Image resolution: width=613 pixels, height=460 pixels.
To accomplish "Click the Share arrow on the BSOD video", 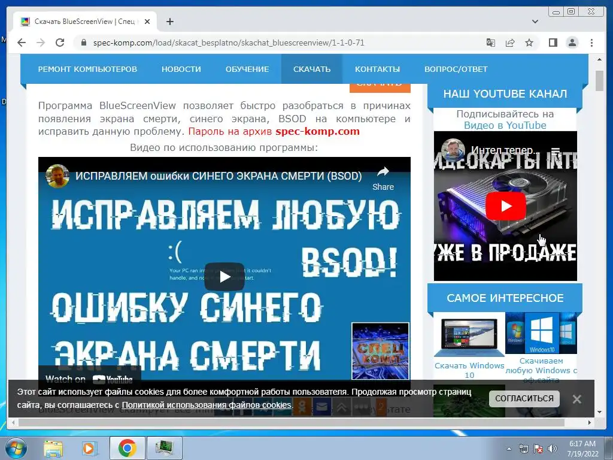I will pyautogui.click(x=383, y=177).
